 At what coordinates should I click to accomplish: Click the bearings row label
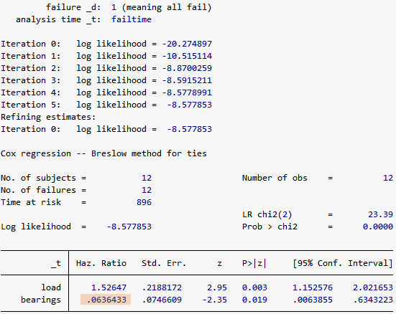(41, 300)
